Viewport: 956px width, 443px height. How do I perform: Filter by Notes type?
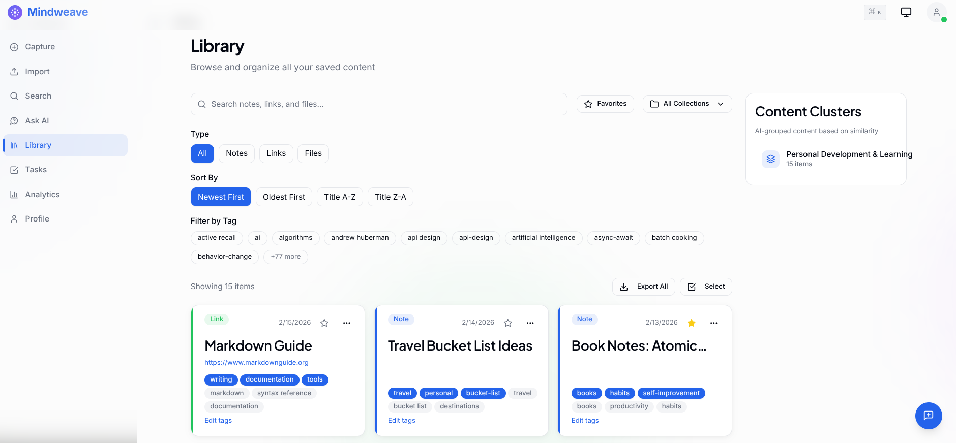[x=236, y=153]
